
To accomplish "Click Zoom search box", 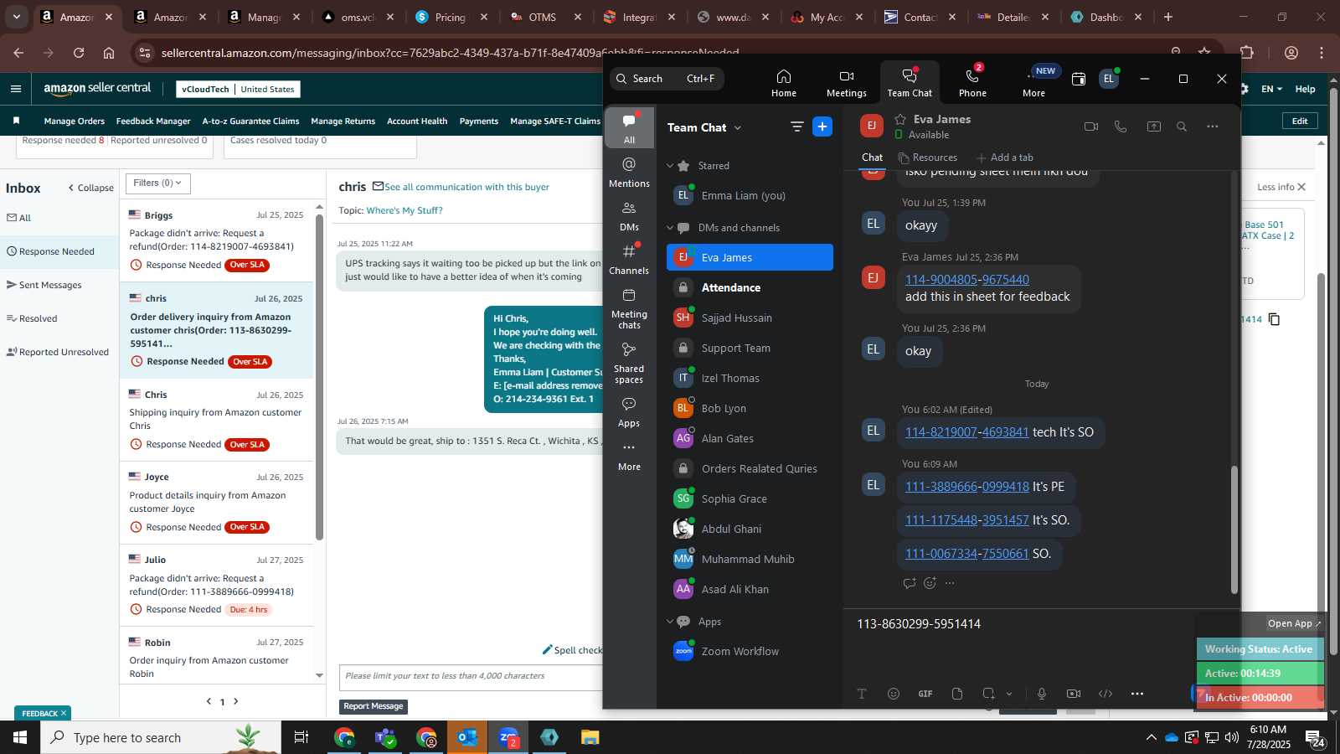I will click(667, 79).
